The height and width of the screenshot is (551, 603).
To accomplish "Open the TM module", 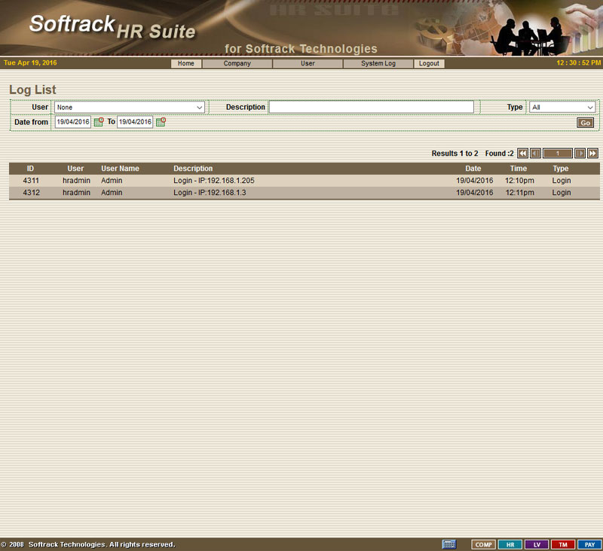I will click(562, 544).
